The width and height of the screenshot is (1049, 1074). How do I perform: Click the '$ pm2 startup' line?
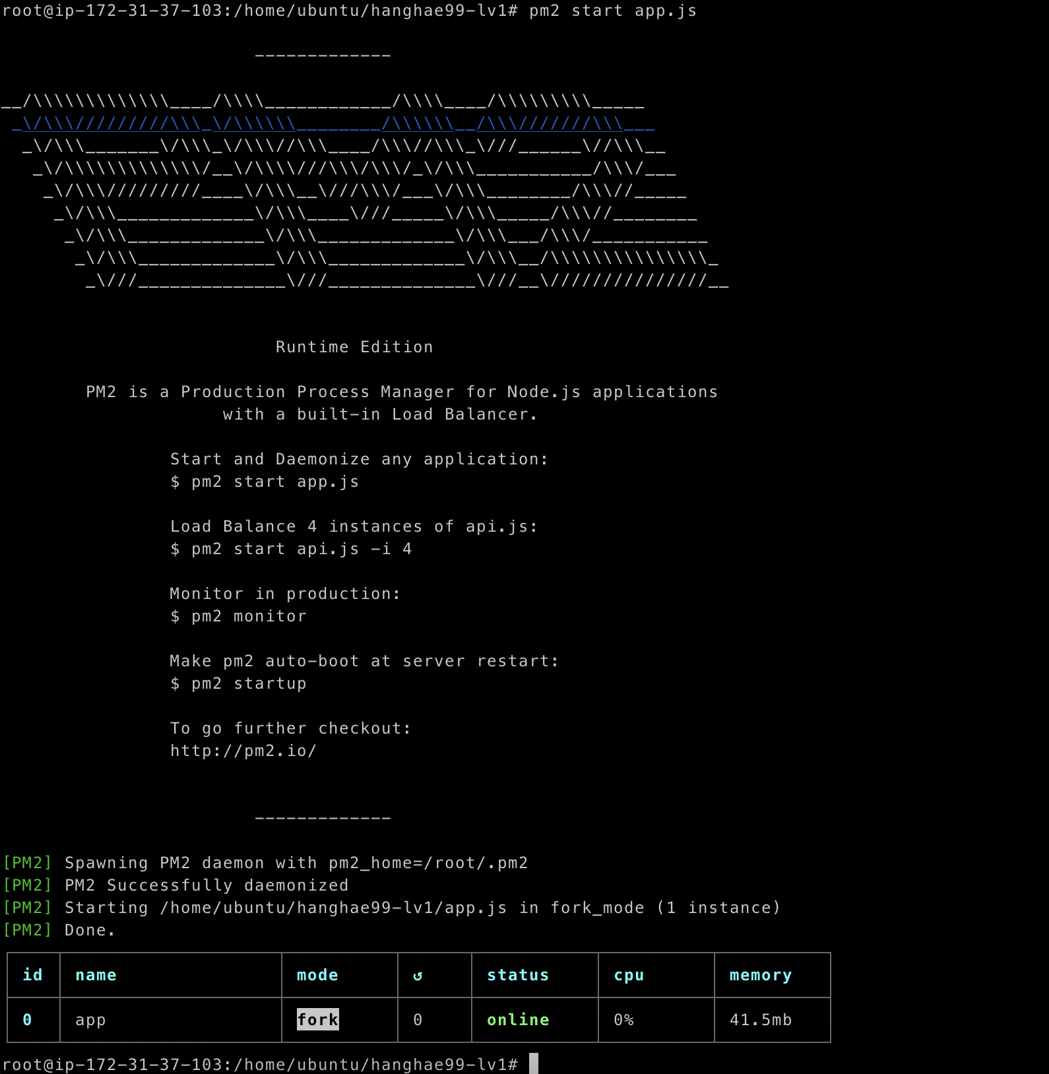(238, 683)
